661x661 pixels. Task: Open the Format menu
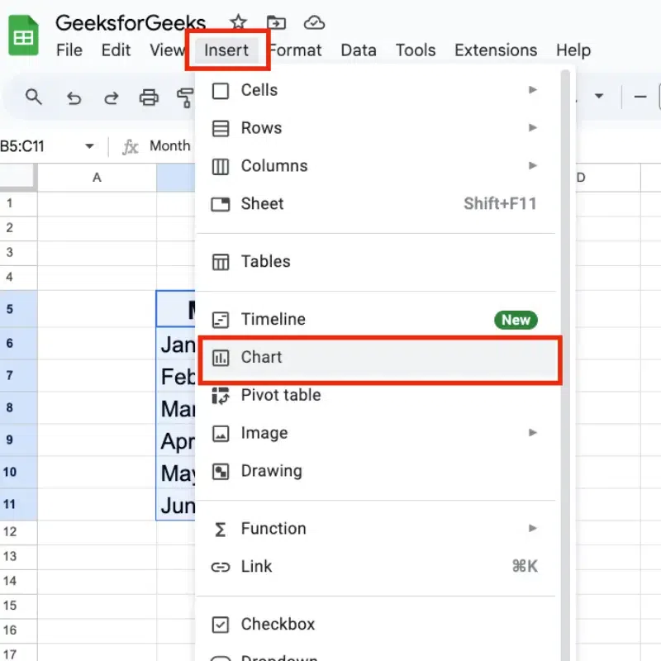coord(295,50)
